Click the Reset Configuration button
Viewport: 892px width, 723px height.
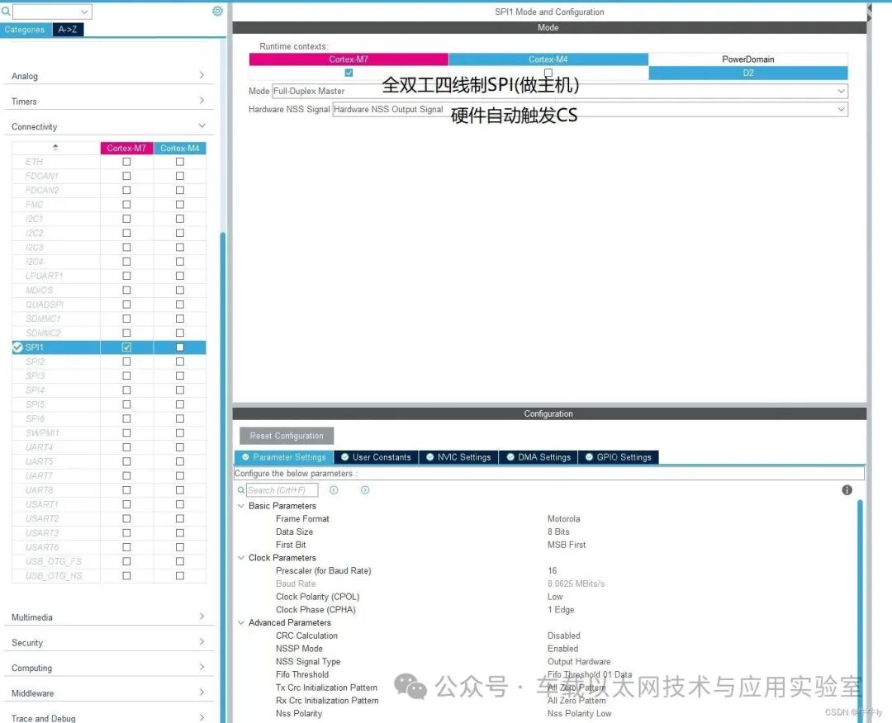pyautogui.click(x=287, y=436)
